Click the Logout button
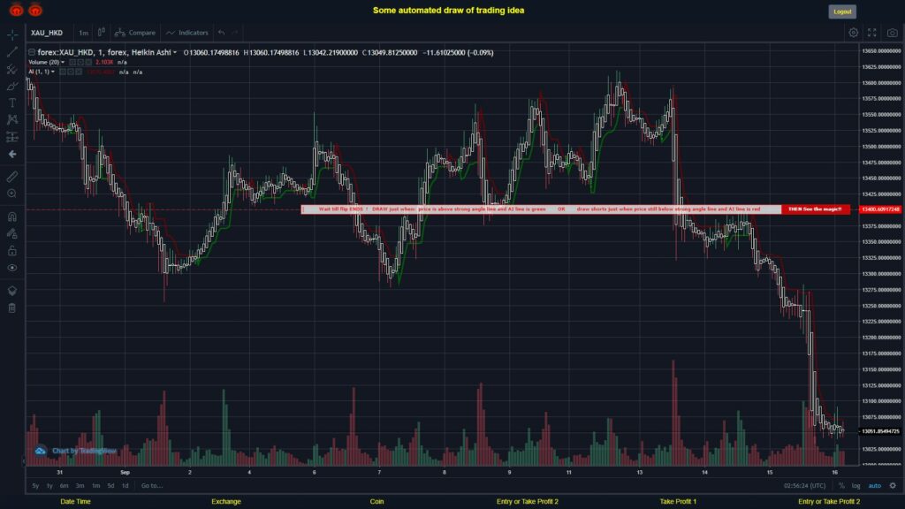This screenshot has height=509, width=905. coord(840,11)
